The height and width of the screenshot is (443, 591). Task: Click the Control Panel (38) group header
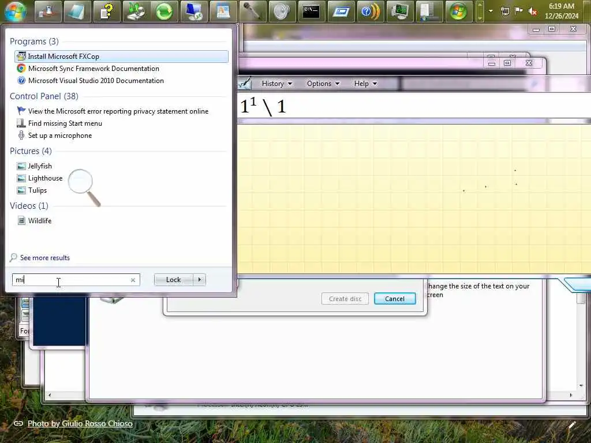click(x=44, y=96)
